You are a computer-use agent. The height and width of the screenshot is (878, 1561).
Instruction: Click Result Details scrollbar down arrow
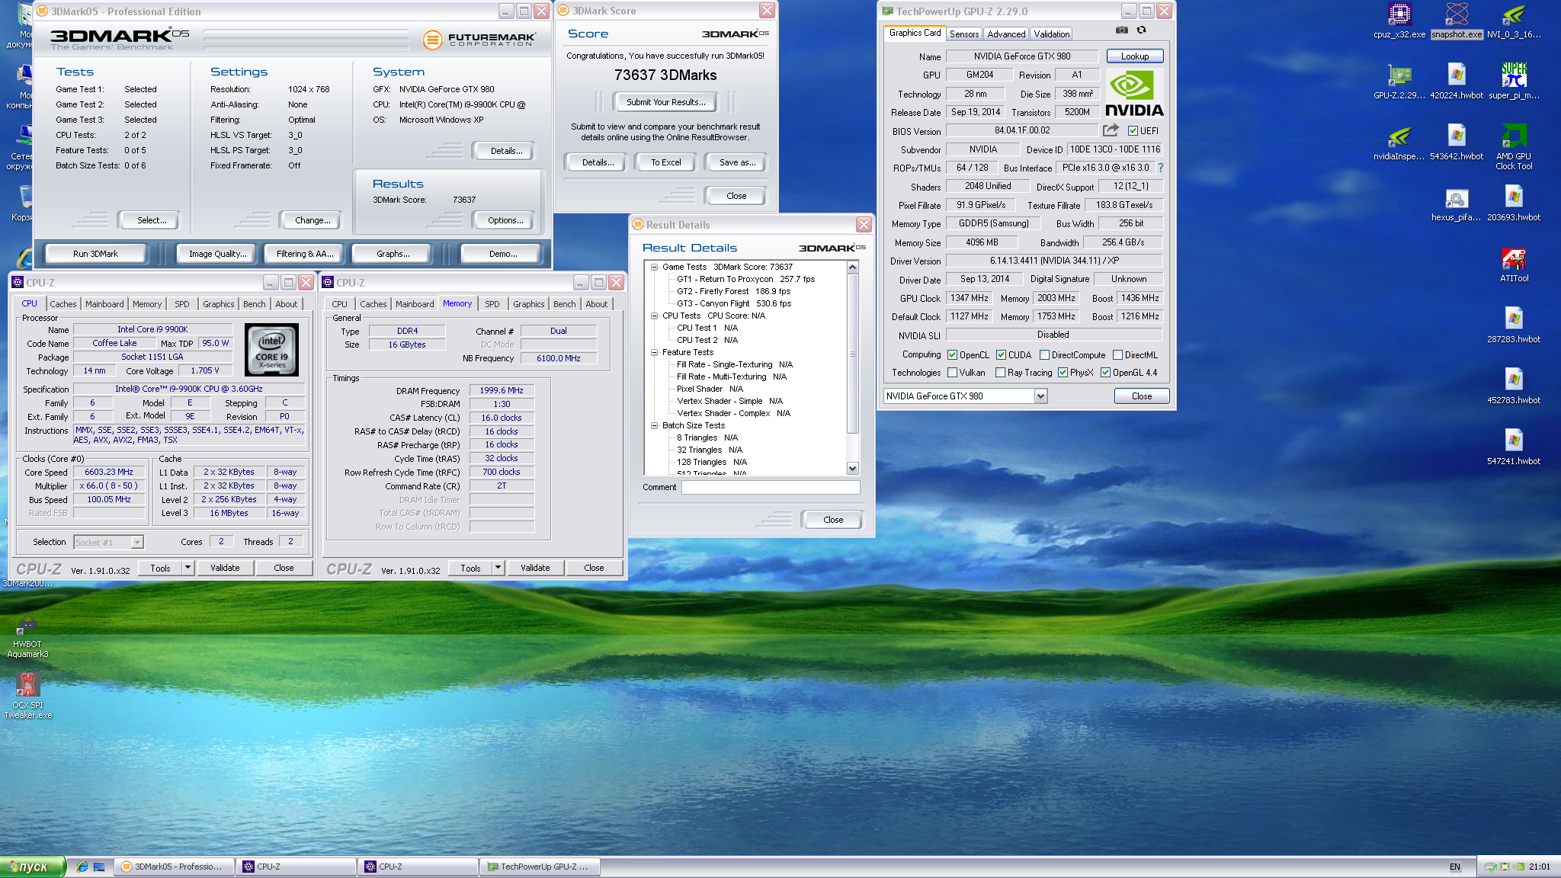853,469
